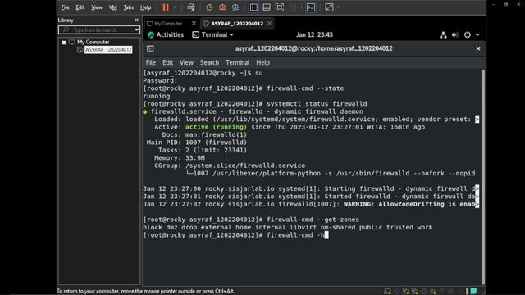
Task: Click the terminal new-tab icon in titlebar
Action: [x=150, y=48]
